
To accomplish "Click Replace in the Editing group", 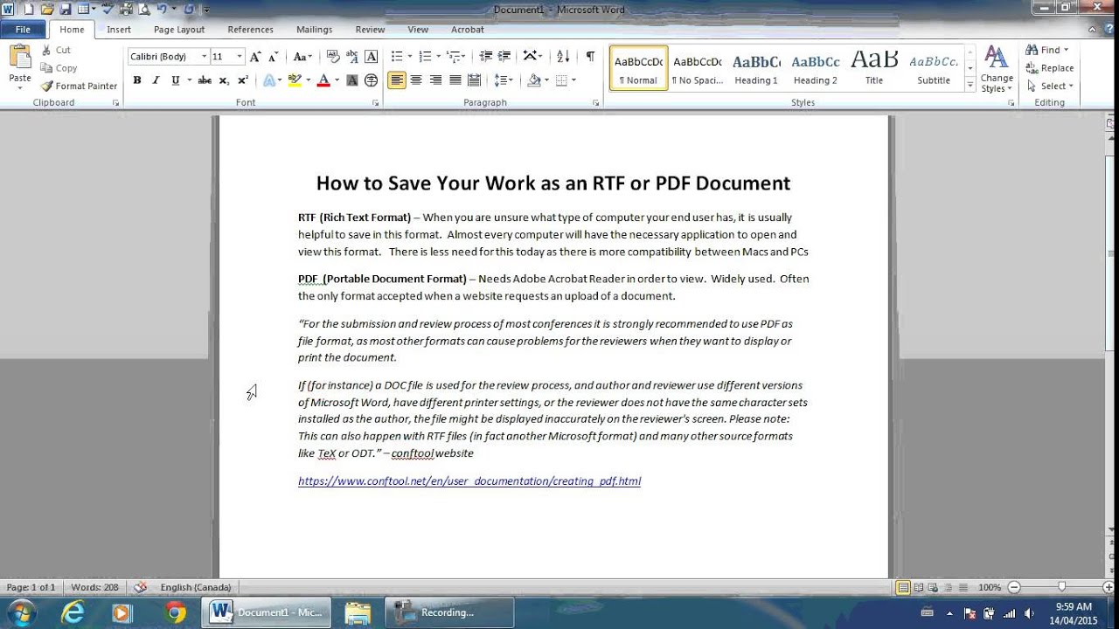I will [1050, 68].
